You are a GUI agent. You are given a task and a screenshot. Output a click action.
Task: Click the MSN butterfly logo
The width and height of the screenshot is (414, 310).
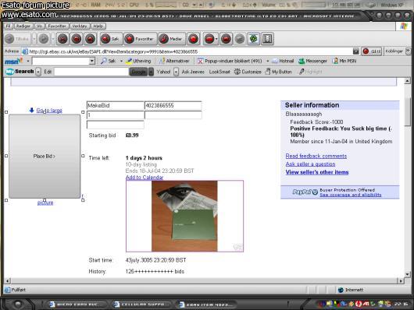[14, 61]
